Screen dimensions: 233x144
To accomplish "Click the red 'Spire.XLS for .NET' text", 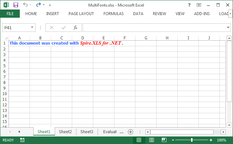I will pyautogui.click(x=101, y=43).
